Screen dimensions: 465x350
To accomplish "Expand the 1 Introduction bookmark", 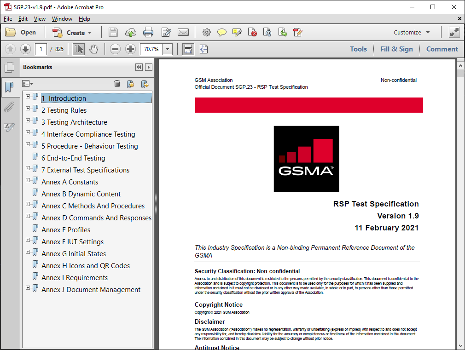I will coord(28,96).
